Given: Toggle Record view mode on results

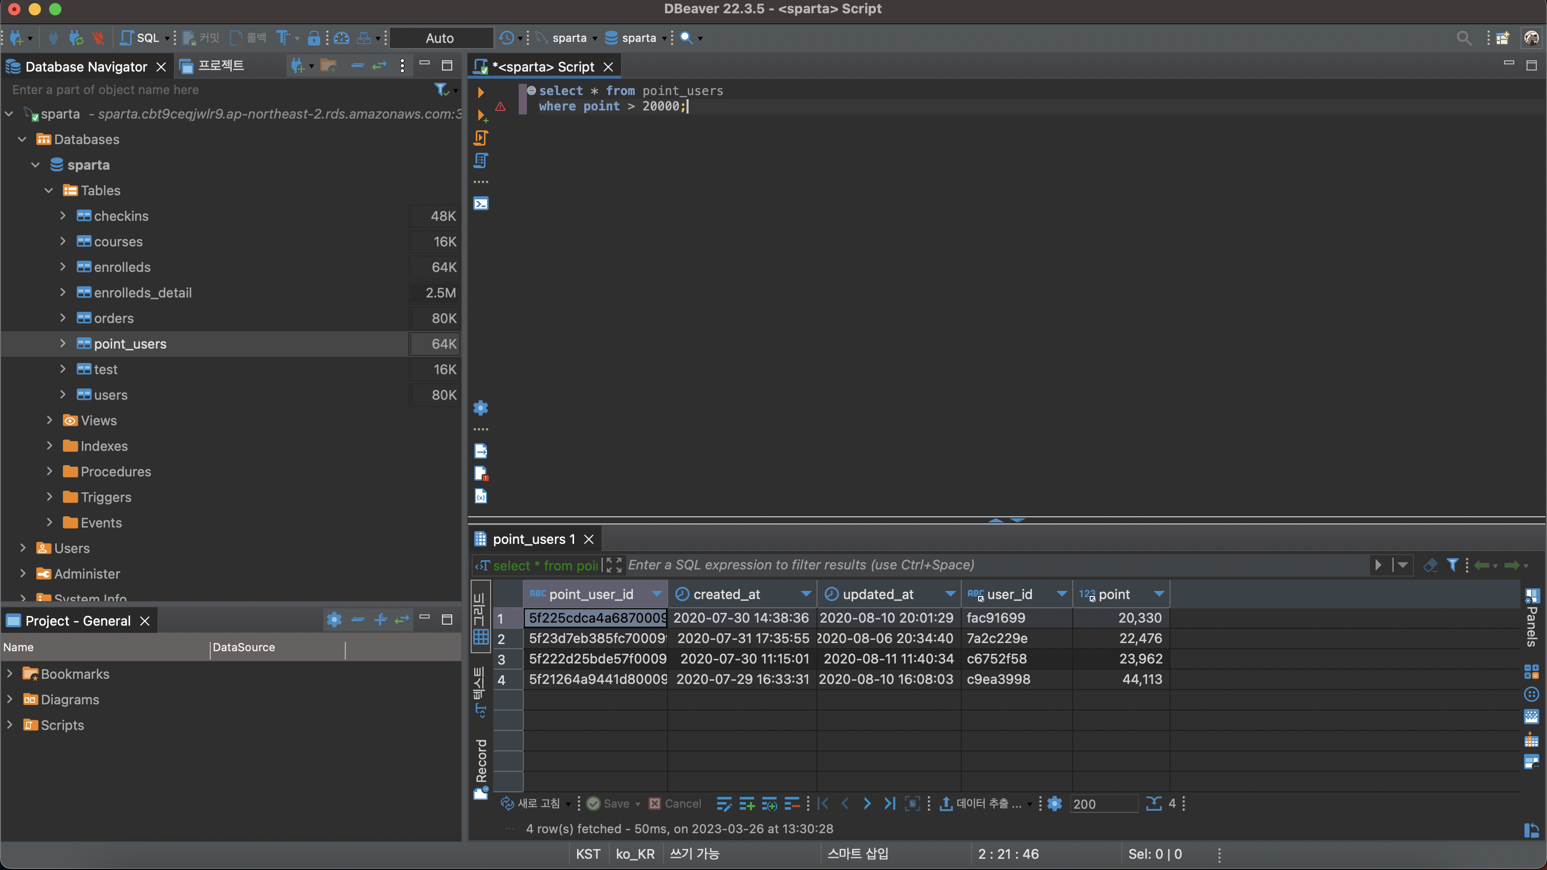Looking at the screenshot, I should point(480,768).
